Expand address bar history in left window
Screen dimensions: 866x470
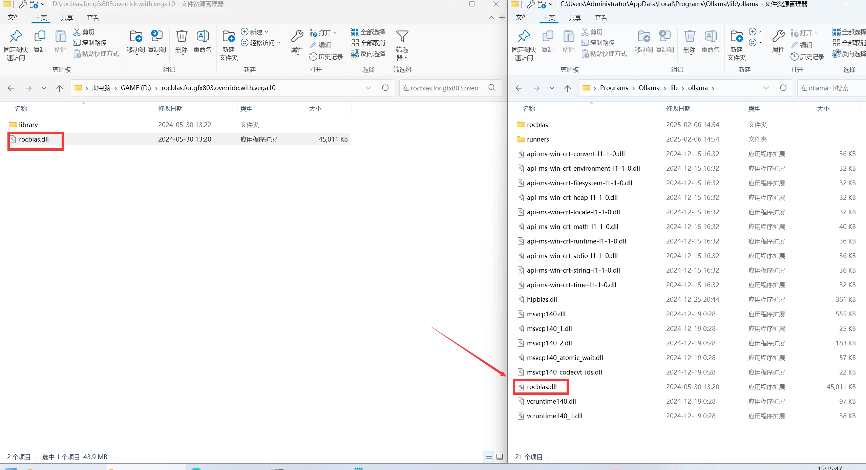368,88
